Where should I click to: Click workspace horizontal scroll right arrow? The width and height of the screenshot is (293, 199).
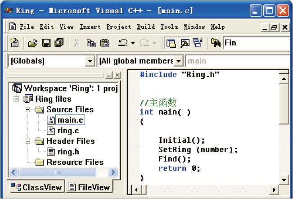(x=113, y=172)
